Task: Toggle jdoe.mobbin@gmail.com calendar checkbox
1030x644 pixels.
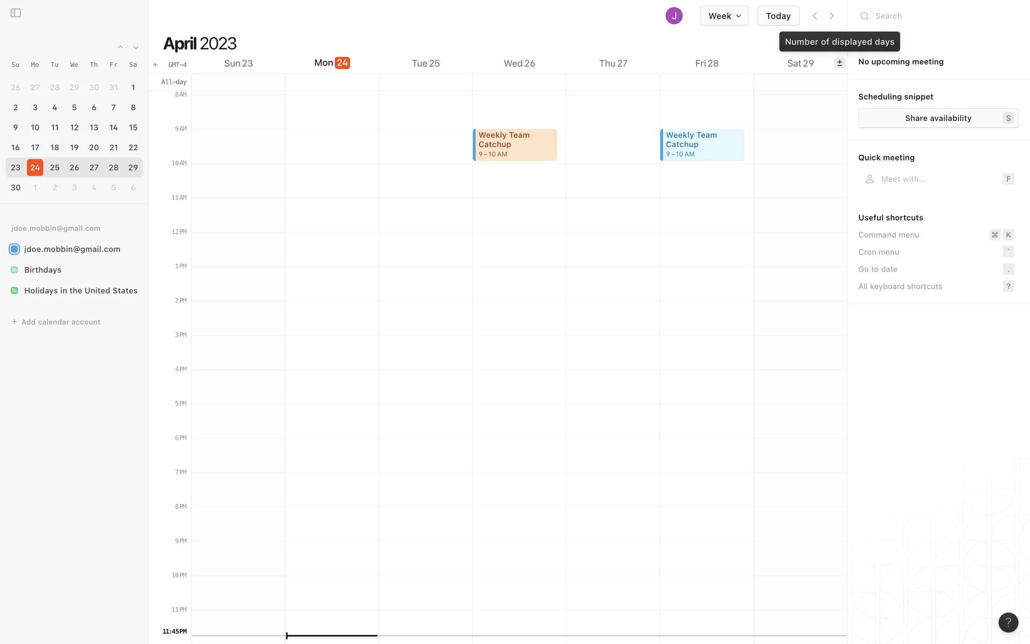Action: (x=14, y=249)
